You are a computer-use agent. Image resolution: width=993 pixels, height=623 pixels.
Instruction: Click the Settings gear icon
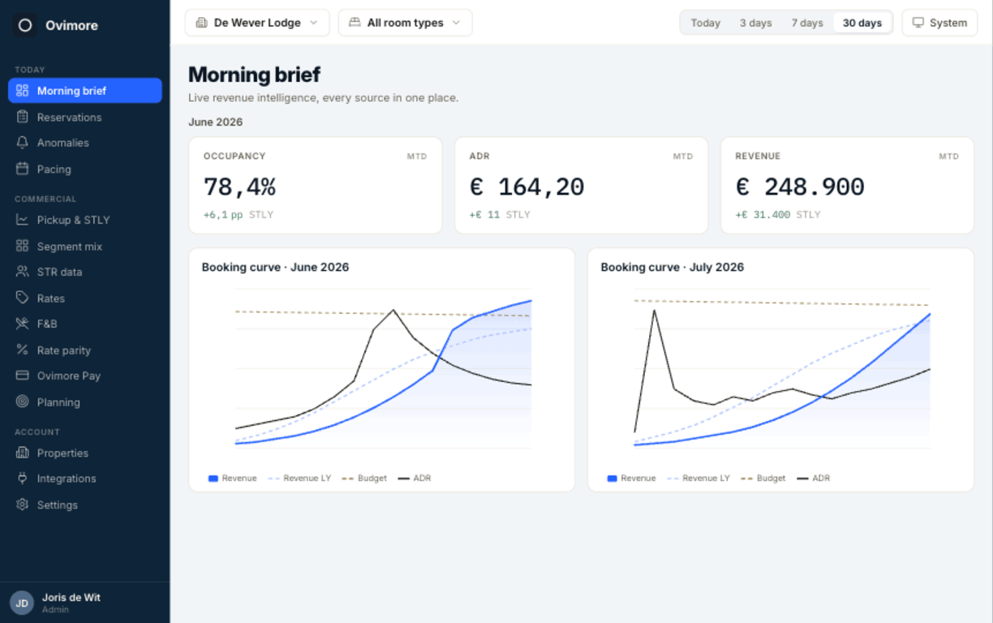point(23,505)
